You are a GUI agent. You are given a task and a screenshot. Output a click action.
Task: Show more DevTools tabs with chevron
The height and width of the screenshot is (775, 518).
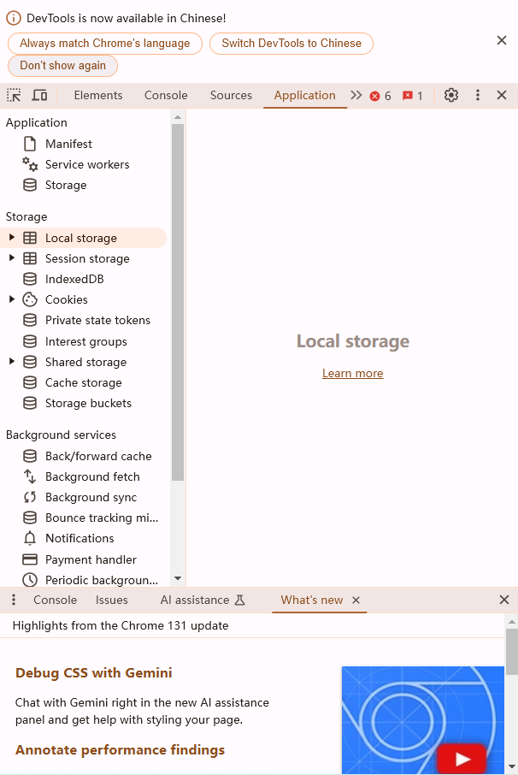(356, 95)
